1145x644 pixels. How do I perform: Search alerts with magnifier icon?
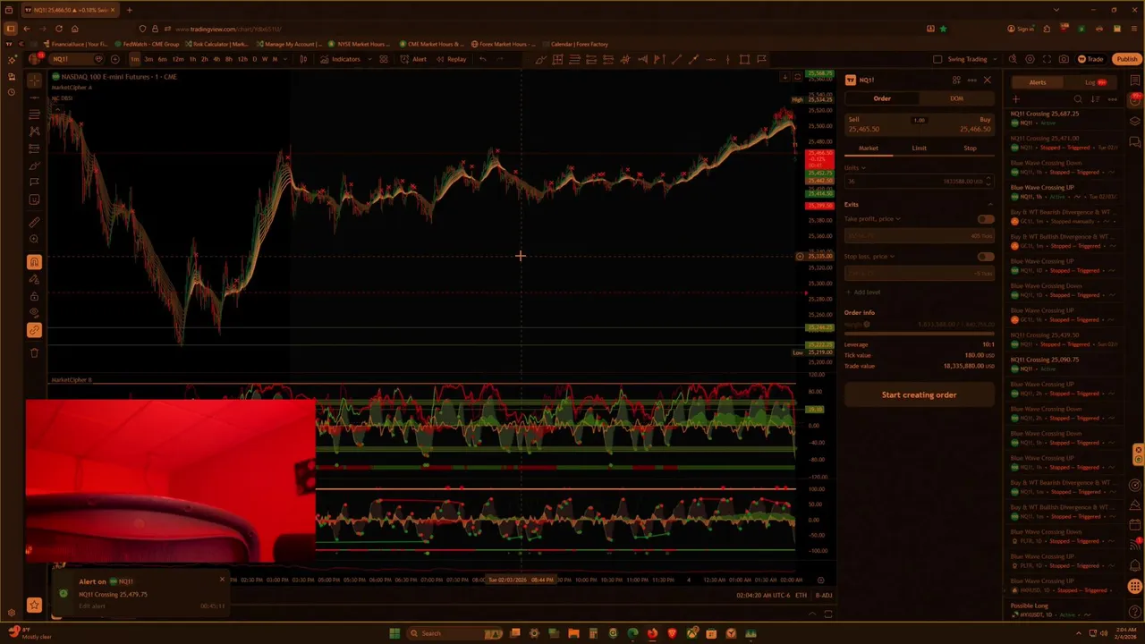1078,99
